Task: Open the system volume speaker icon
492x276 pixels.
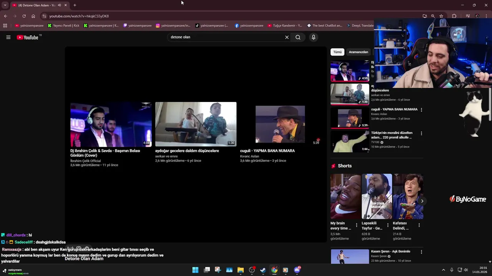Action: pyautogui.click(x=466, y=270)
